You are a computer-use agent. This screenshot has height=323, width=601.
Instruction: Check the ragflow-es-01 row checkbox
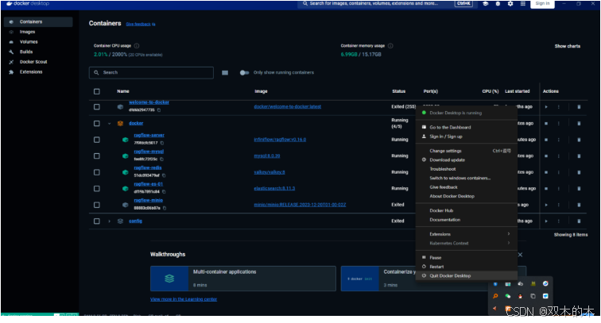[x=97, y=188]
